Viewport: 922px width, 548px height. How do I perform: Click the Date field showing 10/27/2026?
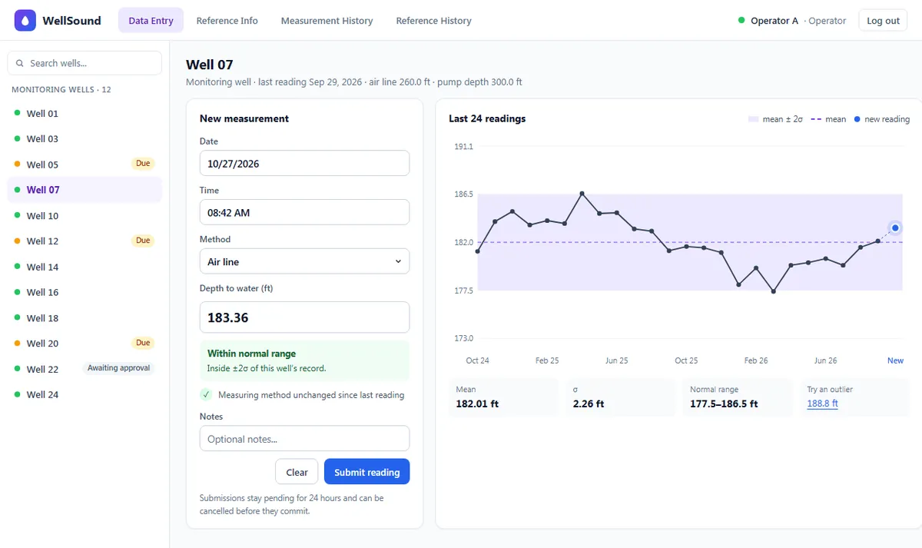304,163
